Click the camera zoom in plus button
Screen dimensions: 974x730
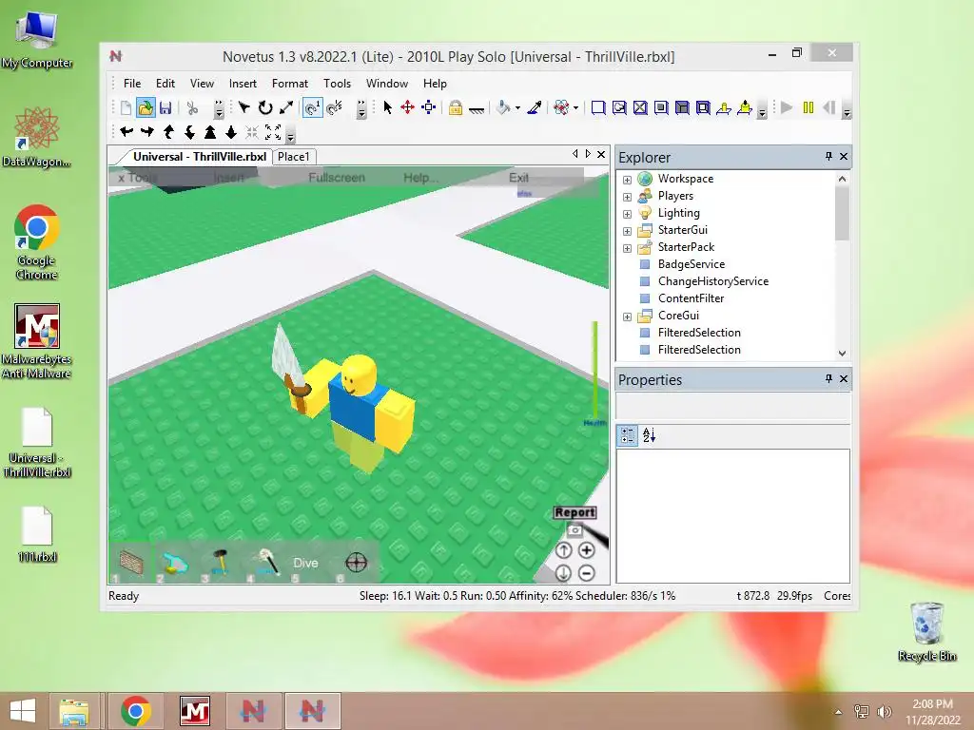(x=586, y=550)
